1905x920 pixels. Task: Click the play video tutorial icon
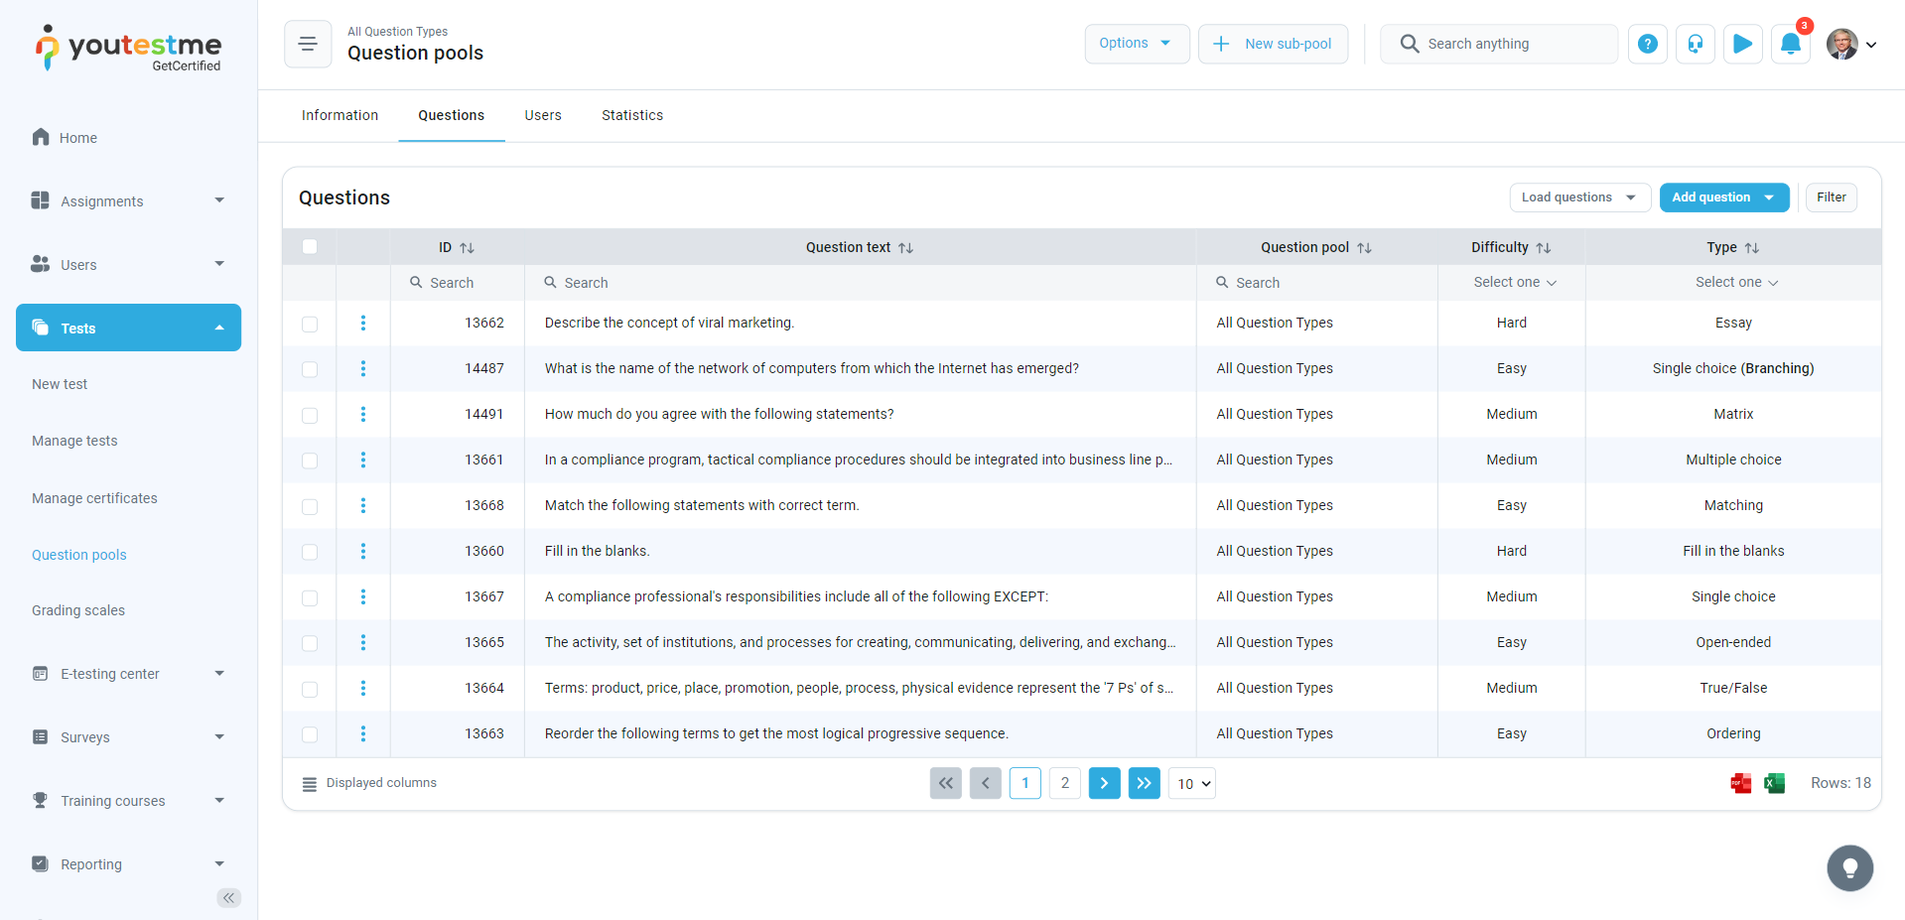[1742, 44]
